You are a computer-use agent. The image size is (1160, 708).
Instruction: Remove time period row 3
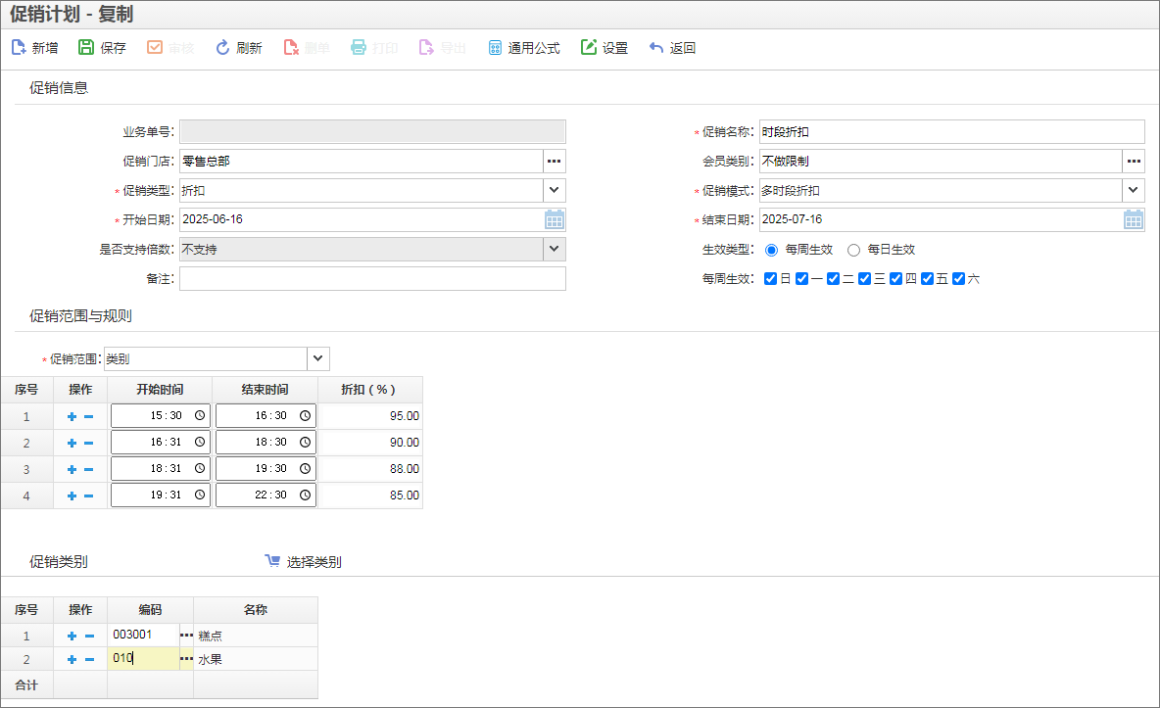(x=89, y=470)
